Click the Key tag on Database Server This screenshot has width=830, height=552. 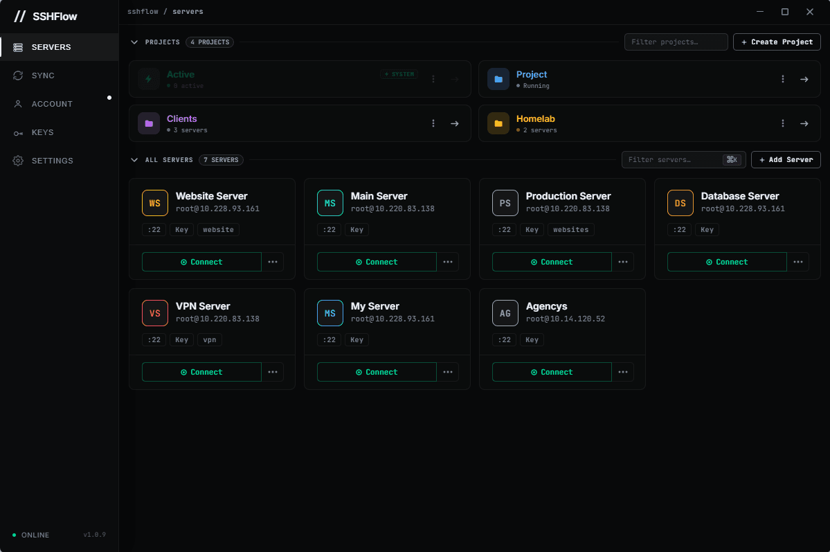coord(707,229)
